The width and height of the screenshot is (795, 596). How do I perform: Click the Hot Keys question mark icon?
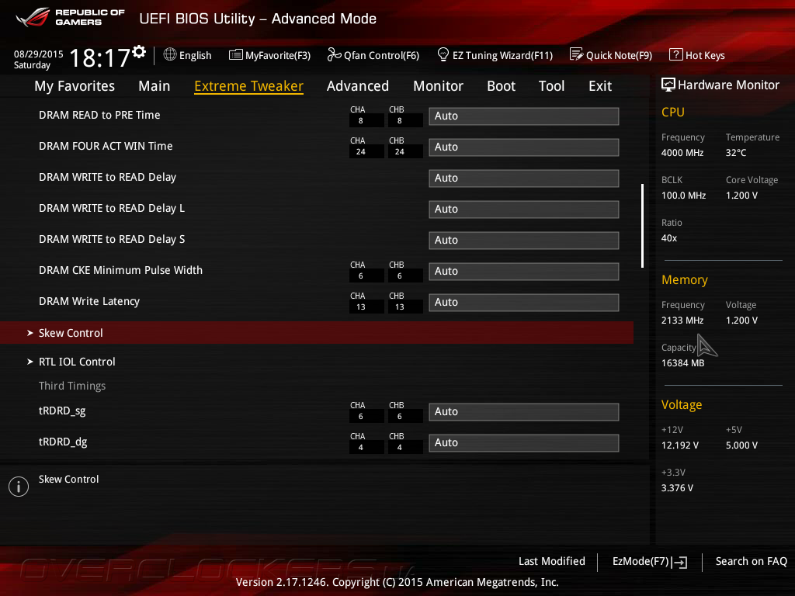(676, 54)
